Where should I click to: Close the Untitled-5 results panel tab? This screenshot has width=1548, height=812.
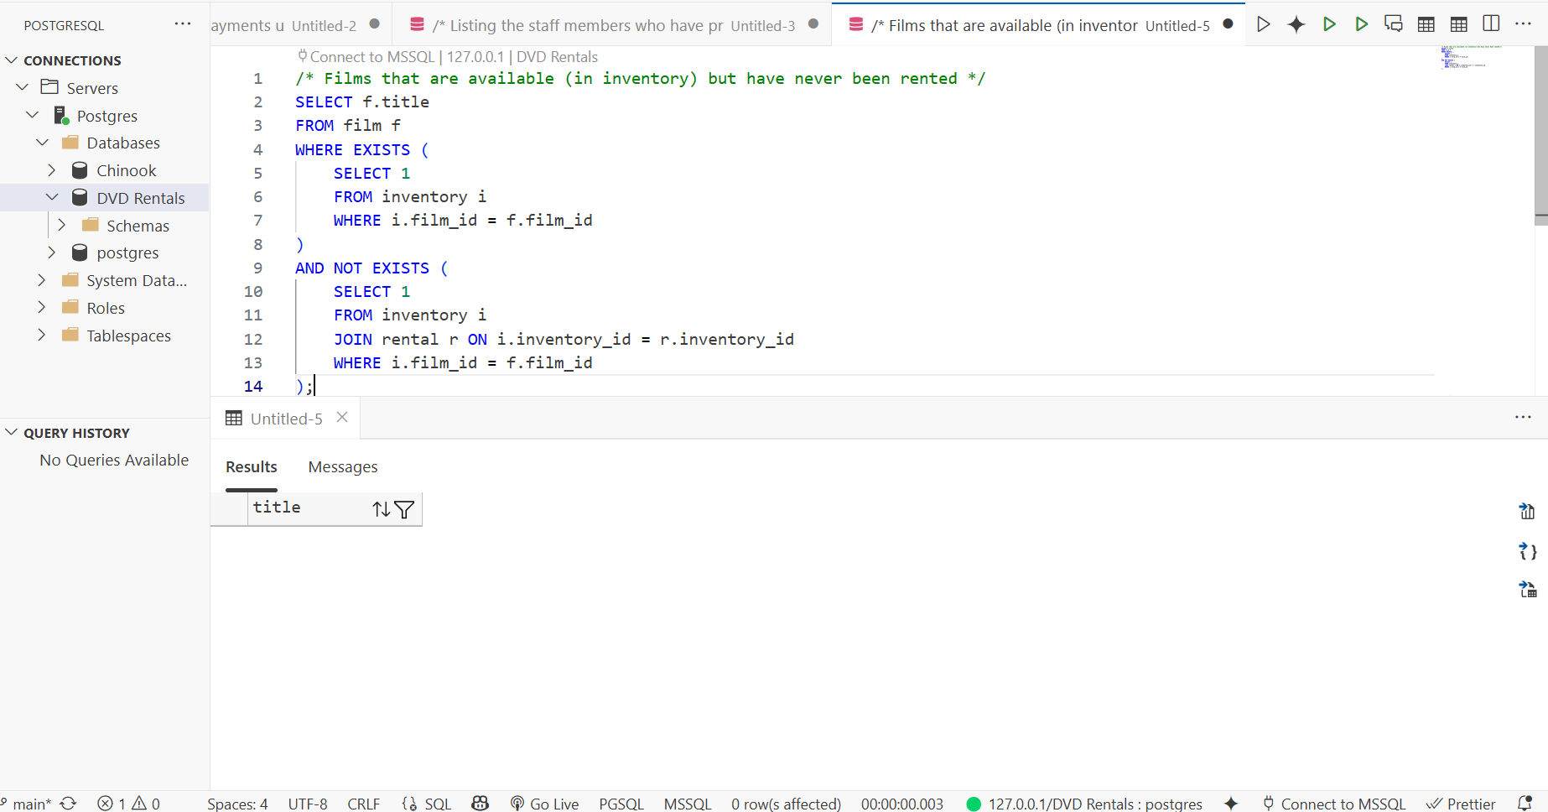point(342,417)
